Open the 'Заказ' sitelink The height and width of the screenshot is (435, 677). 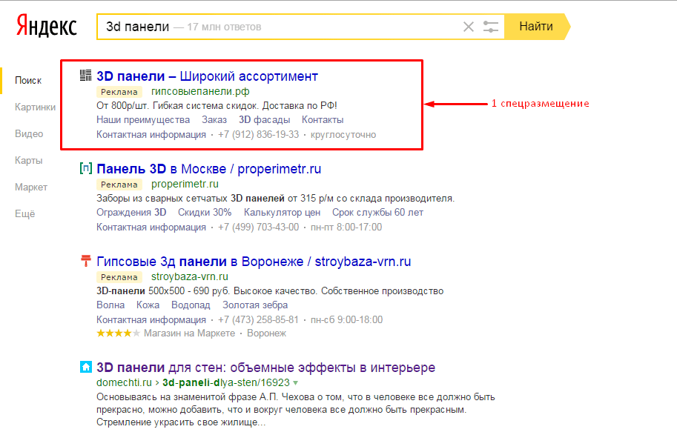(x=214, y=119)
